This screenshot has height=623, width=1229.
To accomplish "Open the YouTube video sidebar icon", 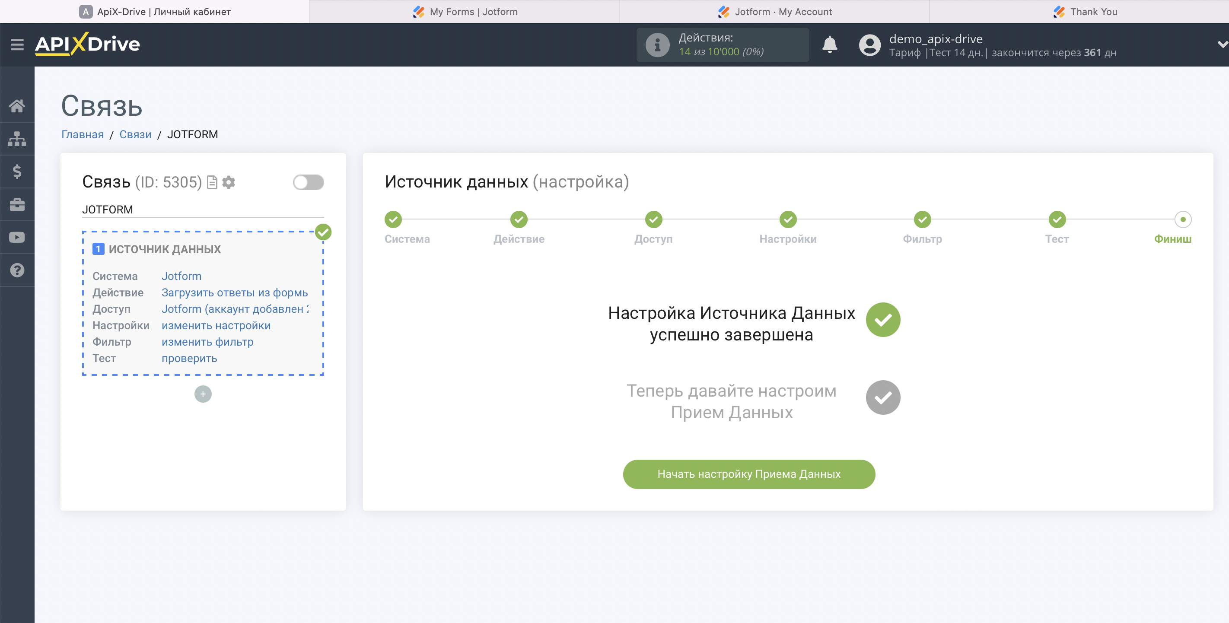I will pyautogui.click(x=17, y=237).
